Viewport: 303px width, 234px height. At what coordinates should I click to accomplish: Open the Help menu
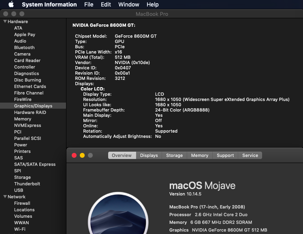[152, 4]
